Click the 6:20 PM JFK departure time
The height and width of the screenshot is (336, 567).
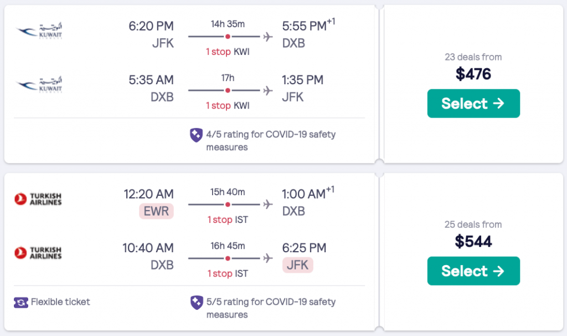pos(151,26)
